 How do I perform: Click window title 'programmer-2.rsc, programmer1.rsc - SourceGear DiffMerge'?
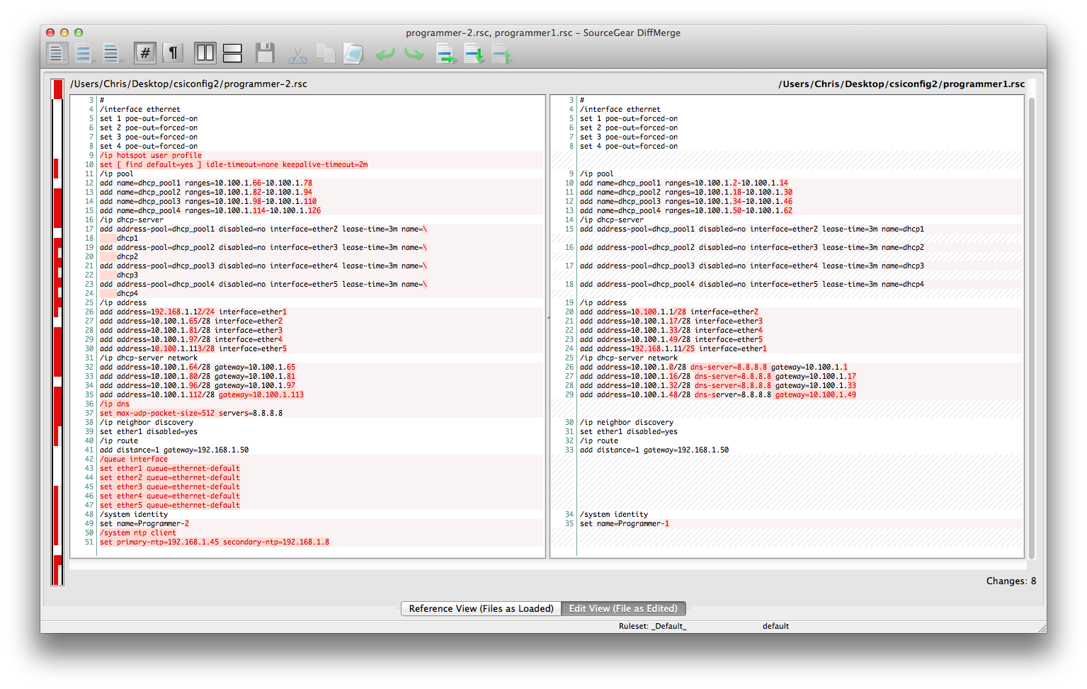click(x=543, y=33)
